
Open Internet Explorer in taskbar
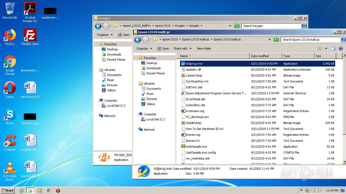click(21, 190)
